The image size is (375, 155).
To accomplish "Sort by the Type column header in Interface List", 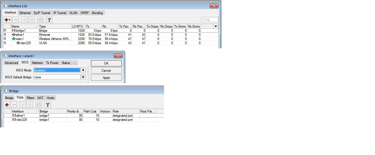I will click(x=55, y=26).
